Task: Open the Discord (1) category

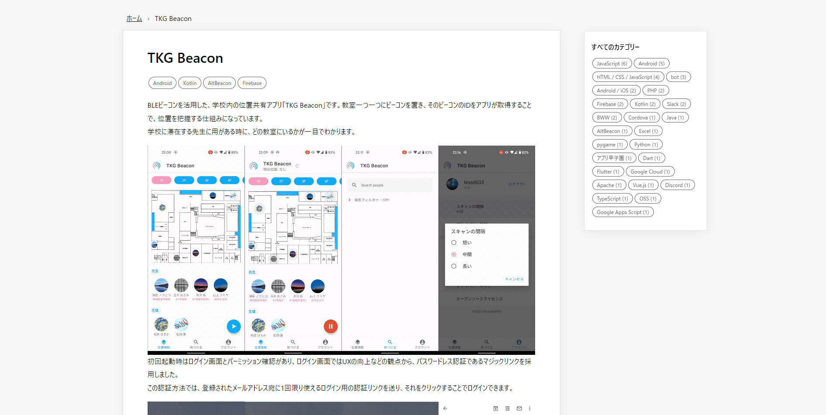Action: point(677,185)
